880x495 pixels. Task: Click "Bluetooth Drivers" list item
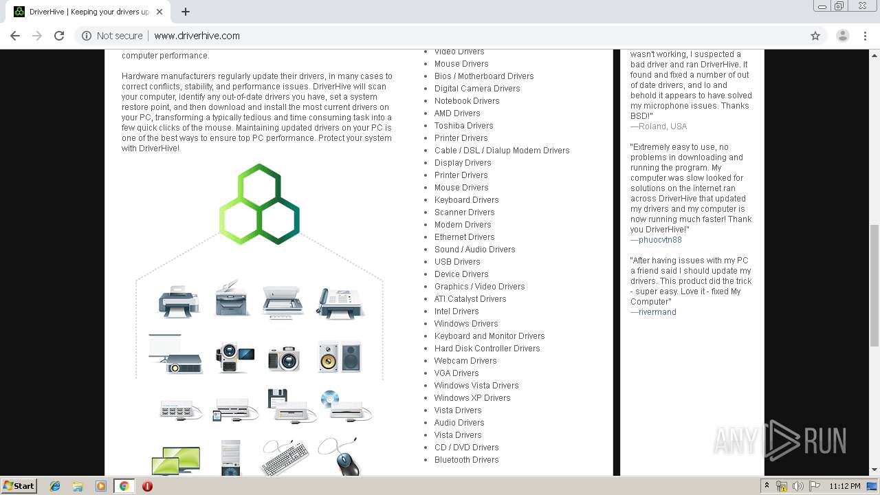click(x=467, y=460)
